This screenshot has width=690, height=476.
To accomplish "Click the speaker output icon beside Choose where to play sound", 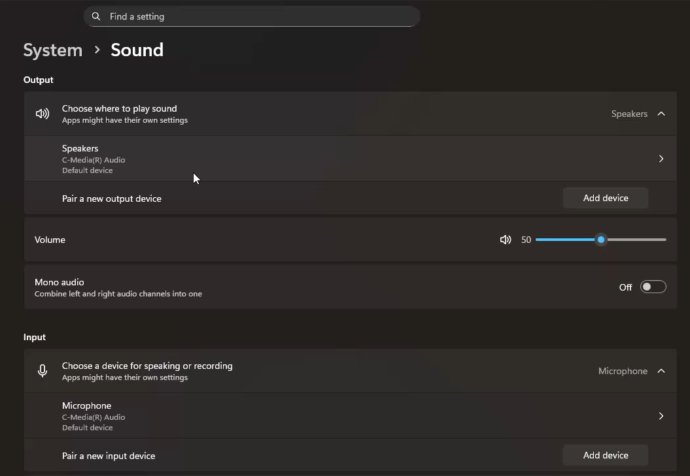I will 42,113.
